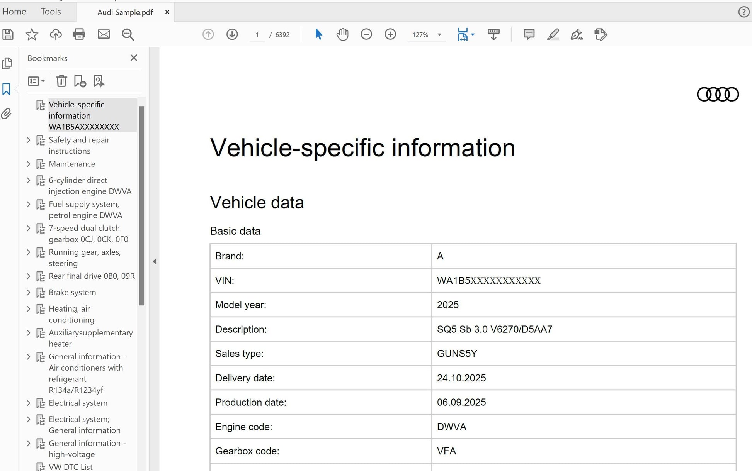Close the Bookmarks panel
Image resolution: width=752 pixels, height=471 pixels.
(x=133, y=58)
